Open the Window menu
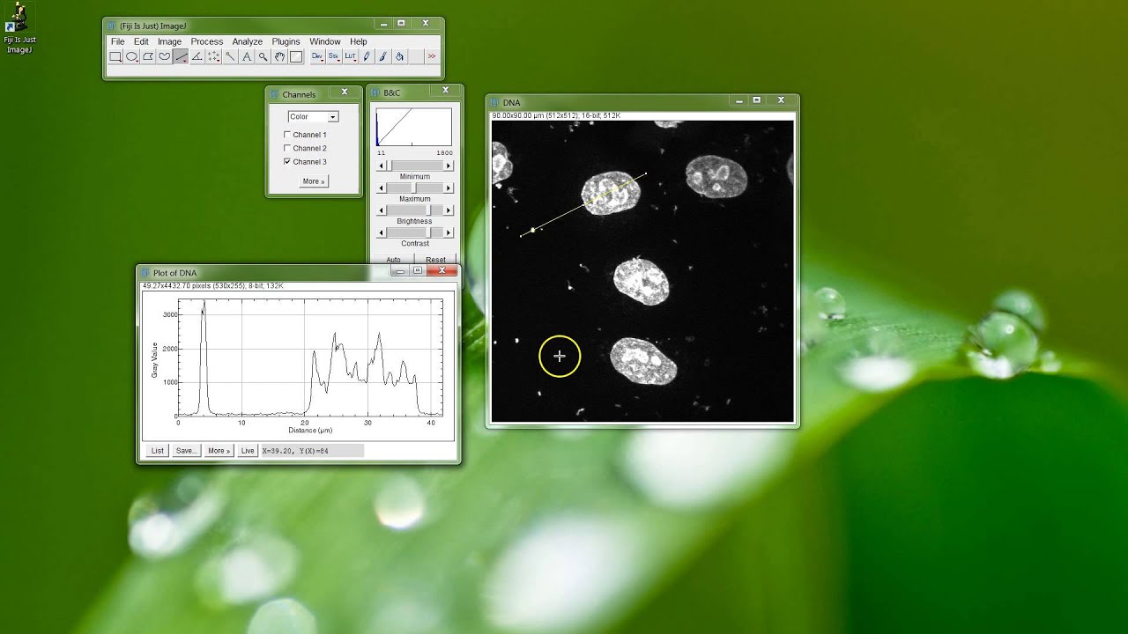 325,41
